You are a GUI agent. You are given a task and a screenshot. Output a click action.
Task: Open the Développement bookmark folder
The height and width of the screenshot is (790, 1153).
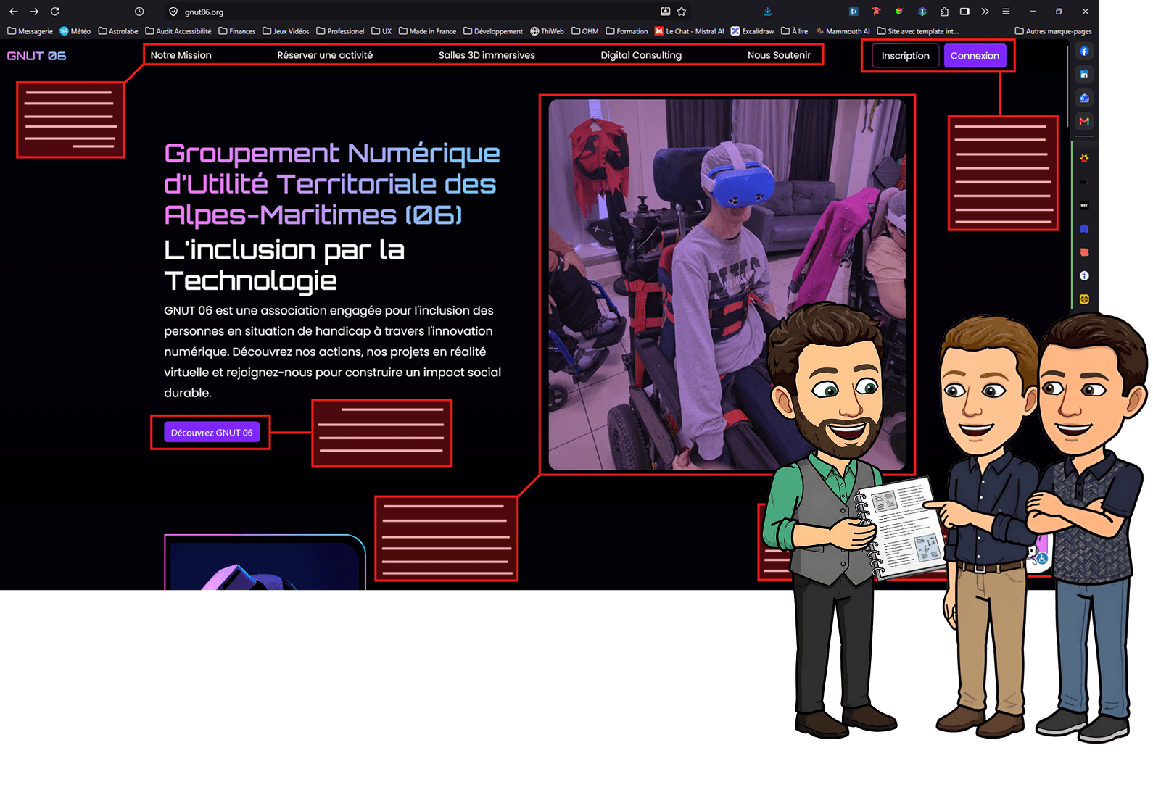point(493,31)
